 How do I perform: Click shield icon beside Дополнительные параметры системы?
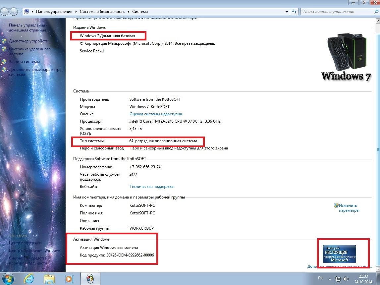4,70
